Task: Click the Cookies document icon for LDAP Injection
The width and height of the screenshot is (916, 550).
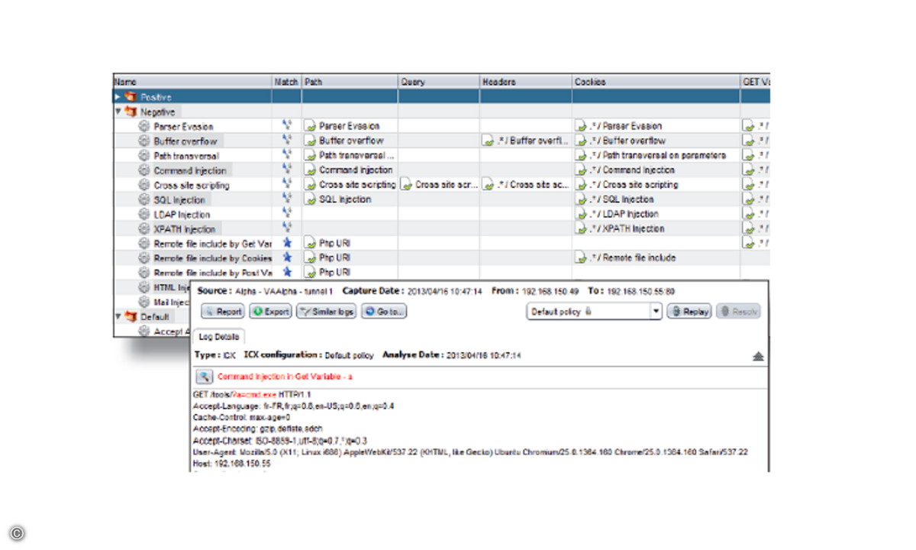Action: pos(582,214)
